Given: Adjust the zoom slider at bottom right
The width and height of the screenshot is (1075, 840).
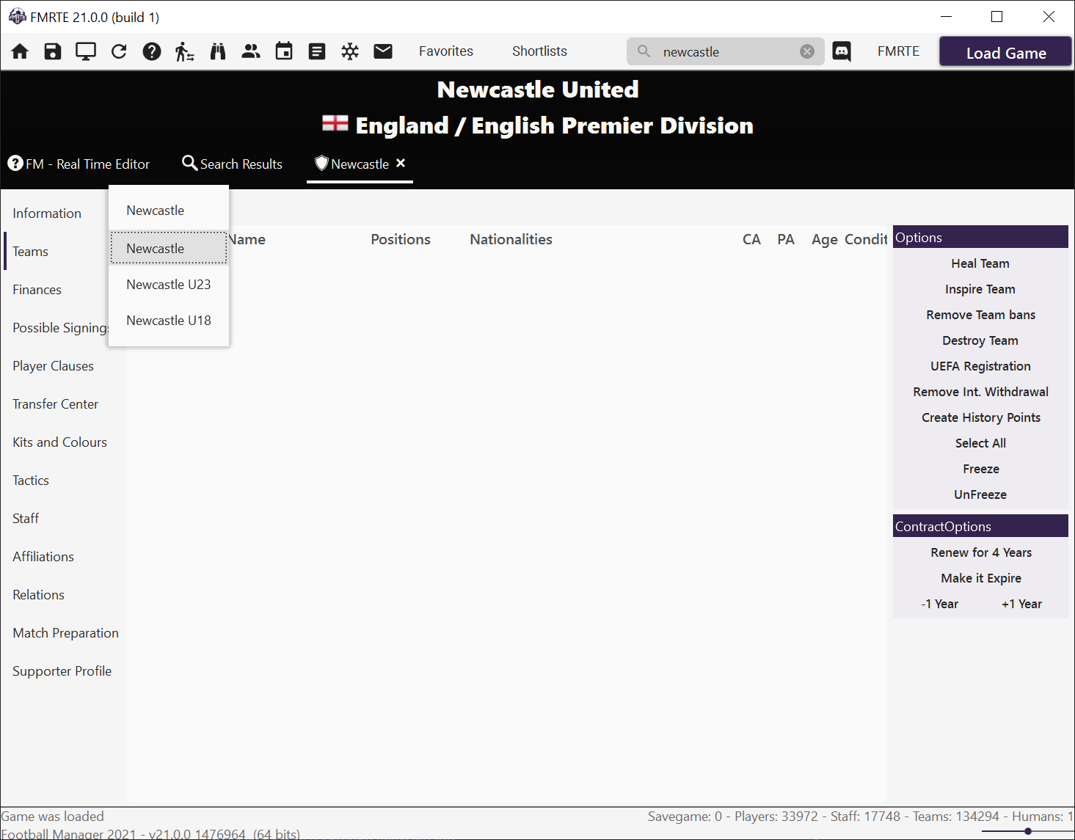Looking at the screenshot, I should [x=1028, y=831].
